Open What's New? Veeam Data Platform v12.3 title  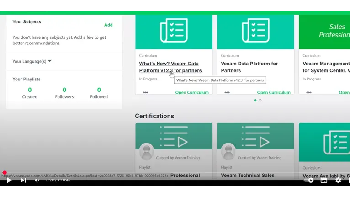point(170,67)
